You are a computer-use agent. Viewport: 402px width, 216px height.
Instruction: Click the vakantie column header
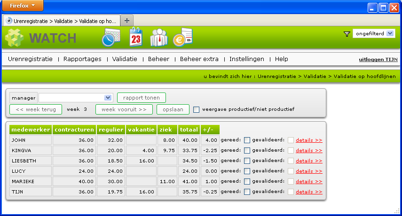(141, 130)
